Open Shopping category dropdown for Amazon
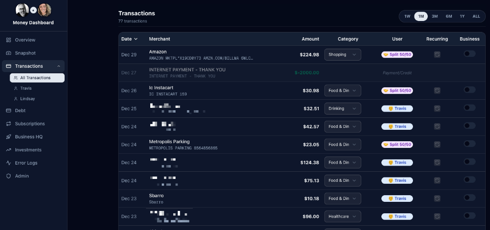 (x=343, y=54)
